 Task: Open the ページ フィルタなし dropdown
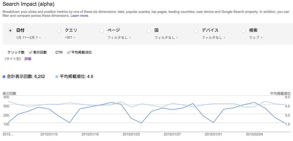pos(119,38)
